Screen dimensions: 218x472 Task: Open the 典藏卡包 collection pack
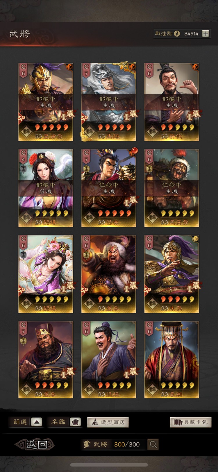pos(190,422)
